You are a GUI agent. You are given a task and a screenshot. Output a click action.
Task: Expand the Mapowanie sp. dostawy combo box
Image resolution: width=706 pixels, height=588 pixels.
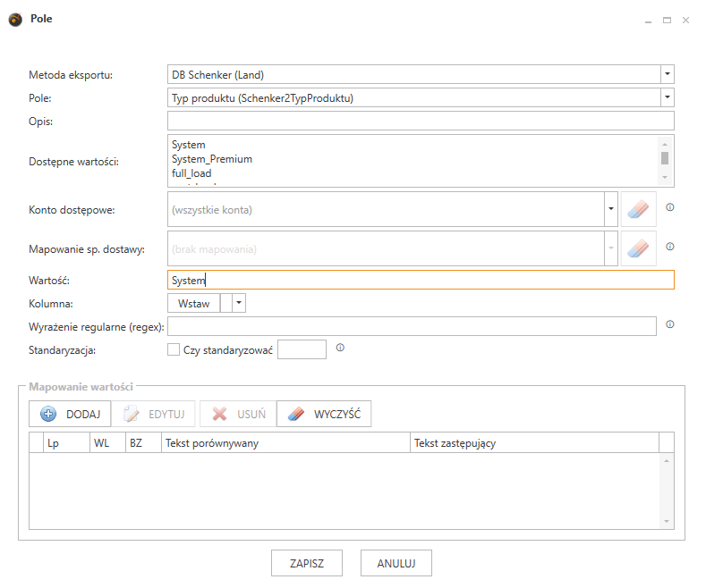pos(611,248)
